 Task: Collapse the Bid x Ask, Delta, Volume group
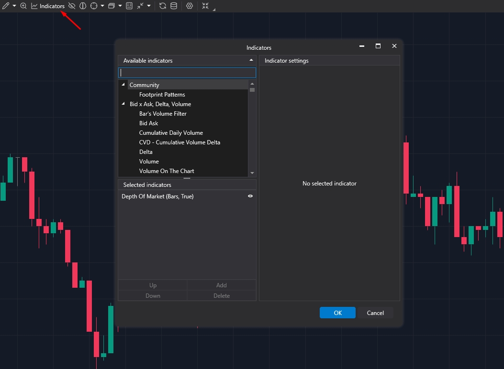(123, 104)
